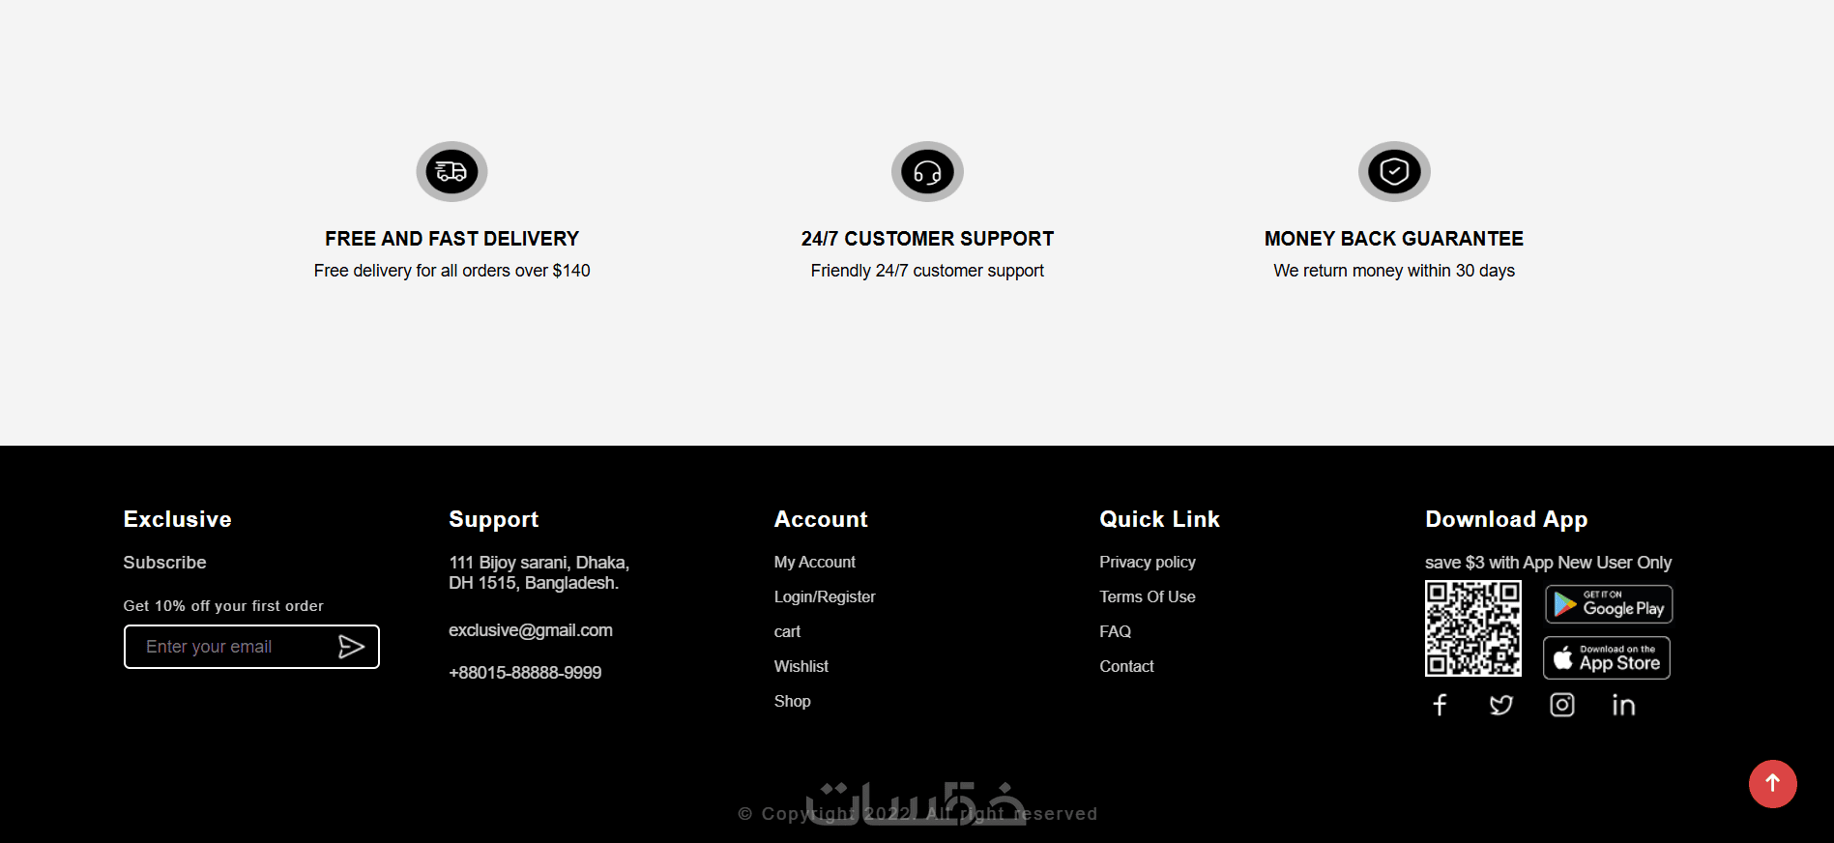Click the delivery truck icon
Image resolution: width=1834 pixels, height=843 pixels.
[x=451, y=172]
